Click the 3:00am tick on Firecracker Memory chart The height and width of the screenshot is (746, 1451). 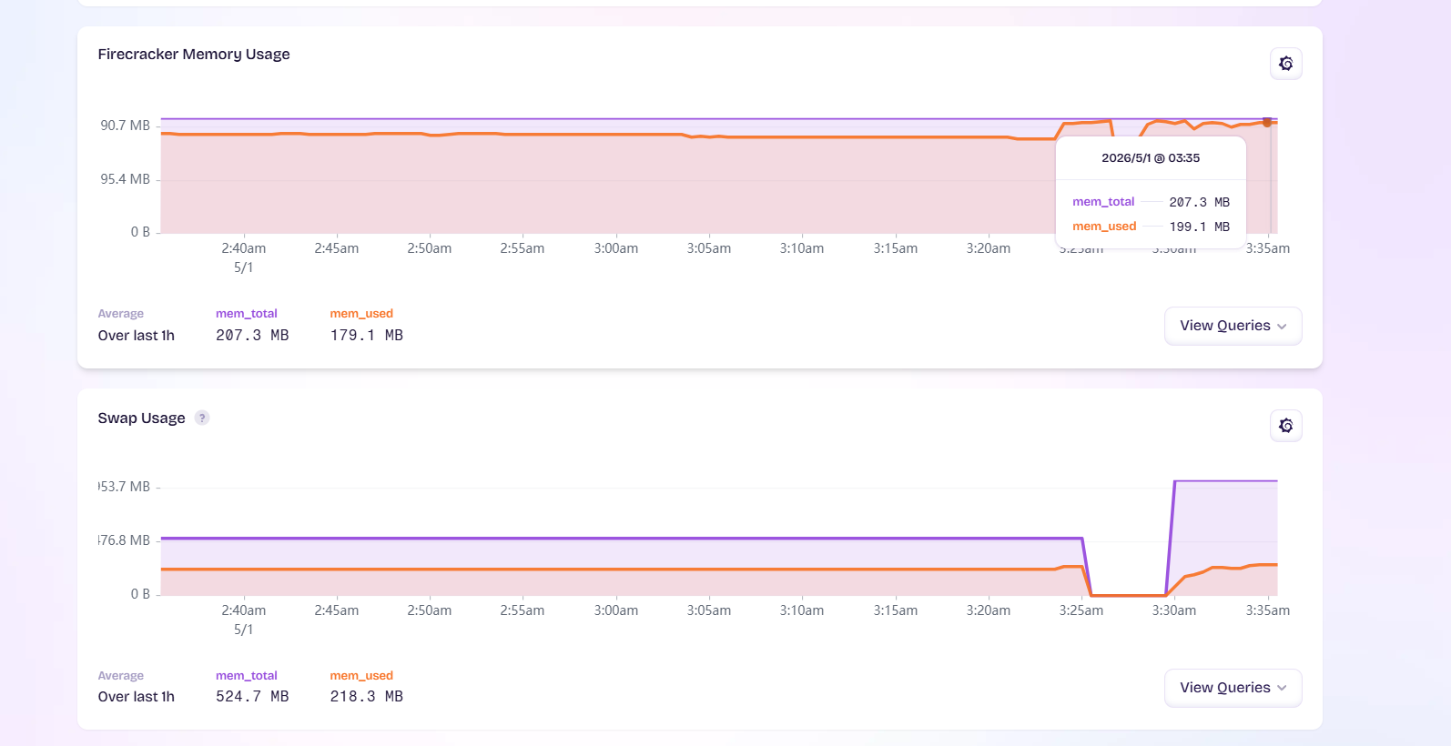coord(616,248)
